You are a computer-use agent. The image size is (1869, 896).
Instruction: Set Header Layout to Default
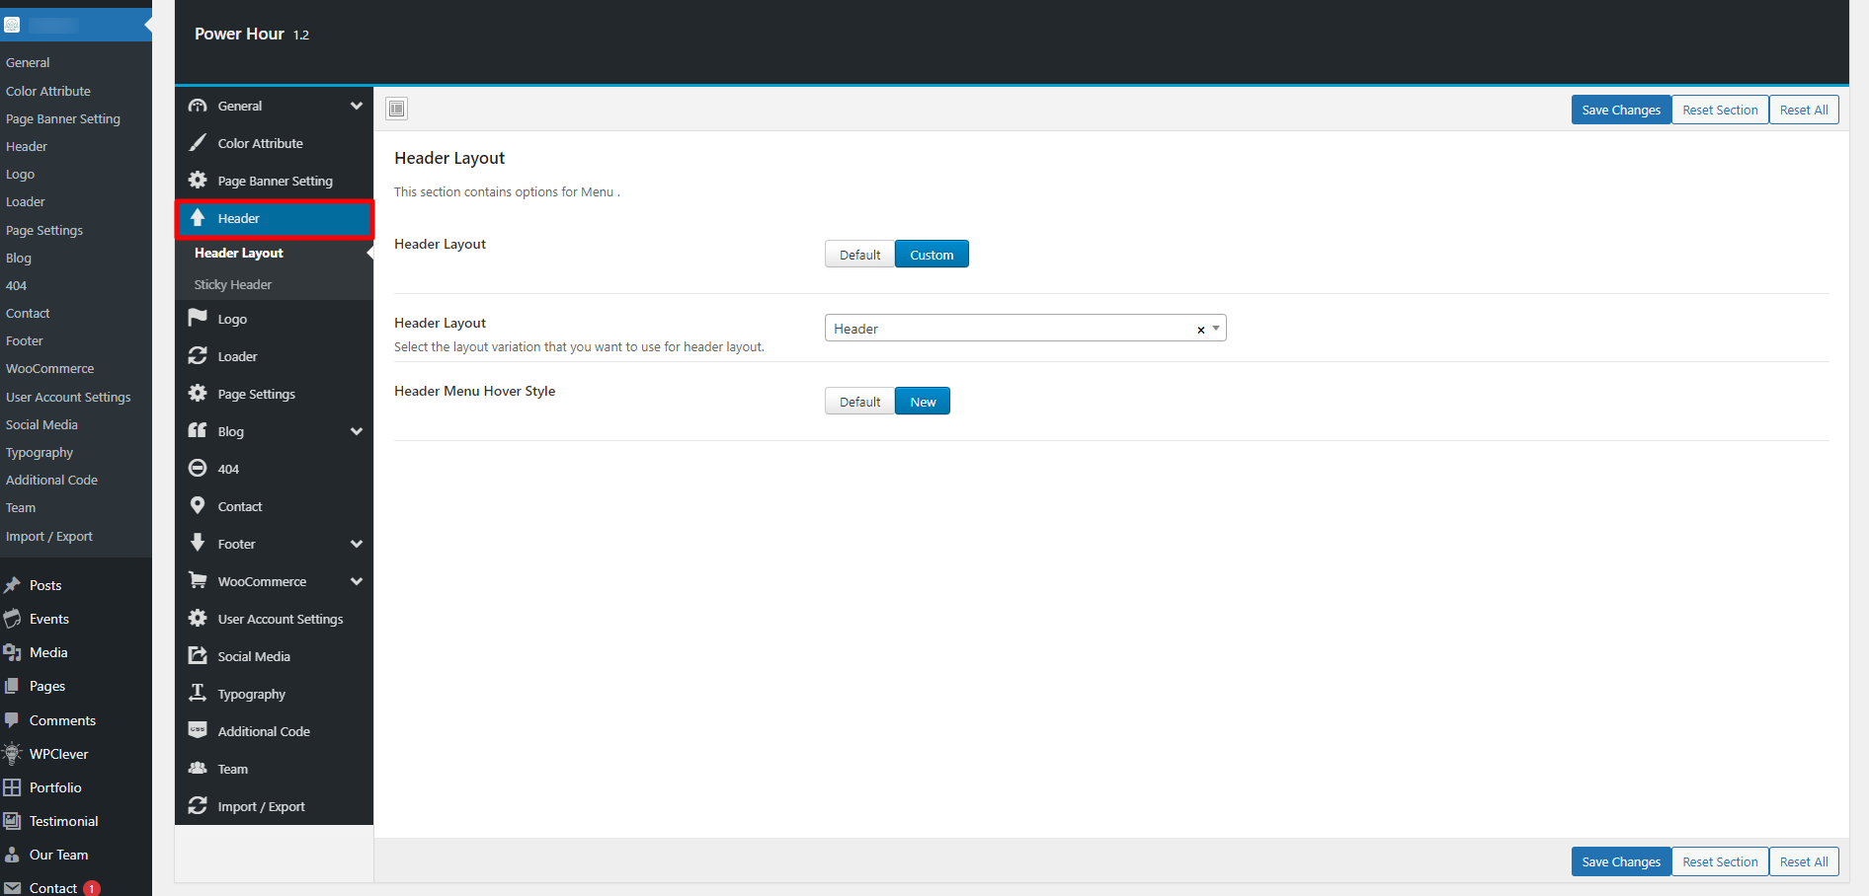click(x=859, y=255)
